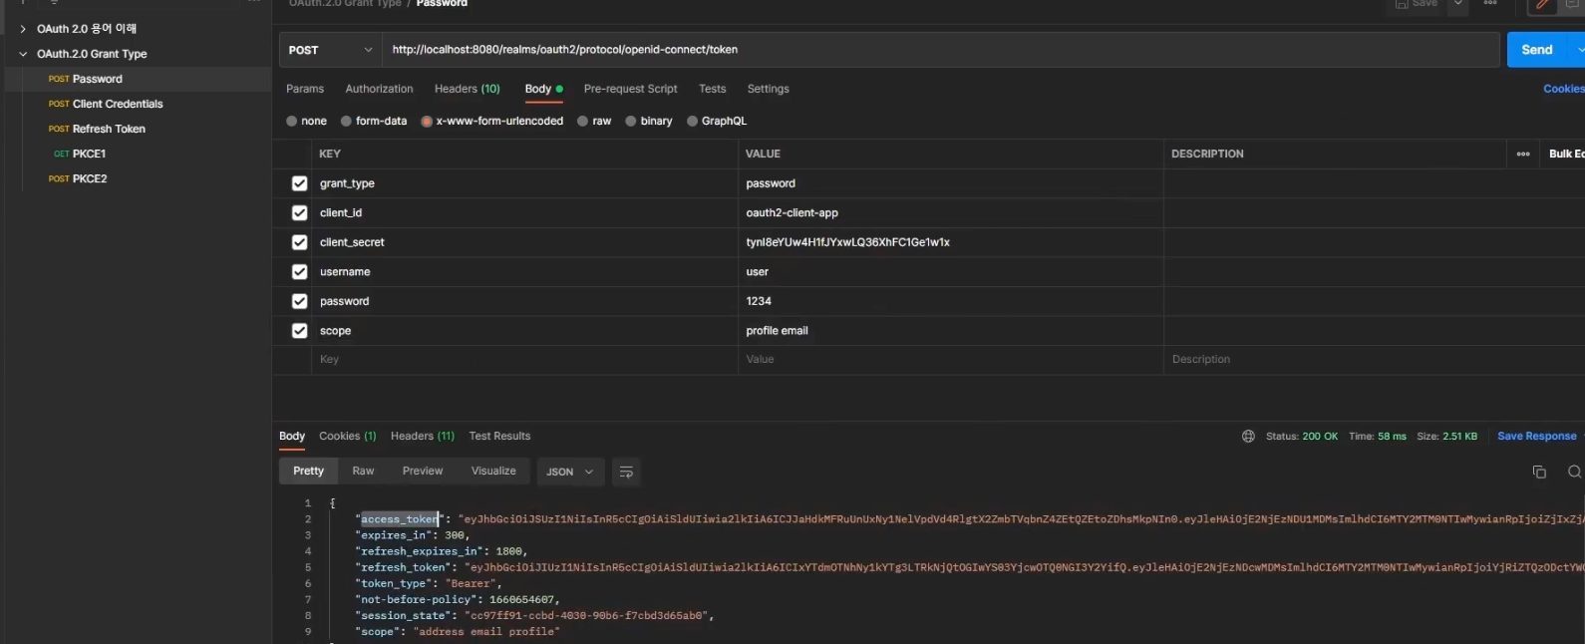The image size is (1585, 644).
Task: Open the request's three-dot menu beside Save
Action: [x=1490, y=4]
